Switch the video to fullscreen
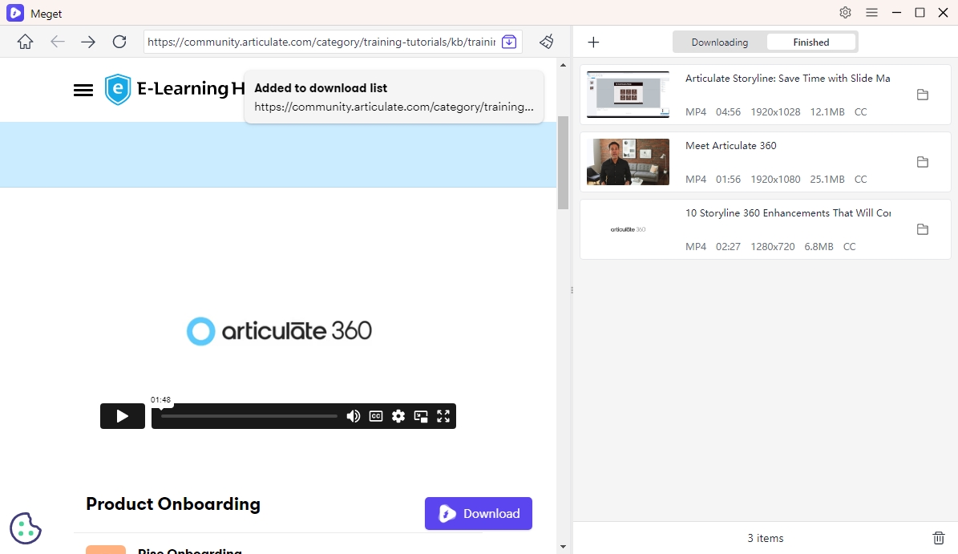 point(443,416)
